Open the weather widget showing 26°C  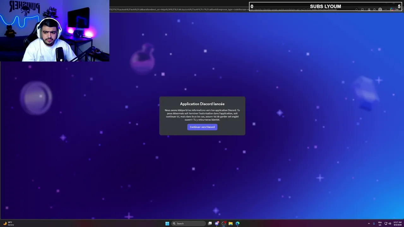(x=9, y=224)
